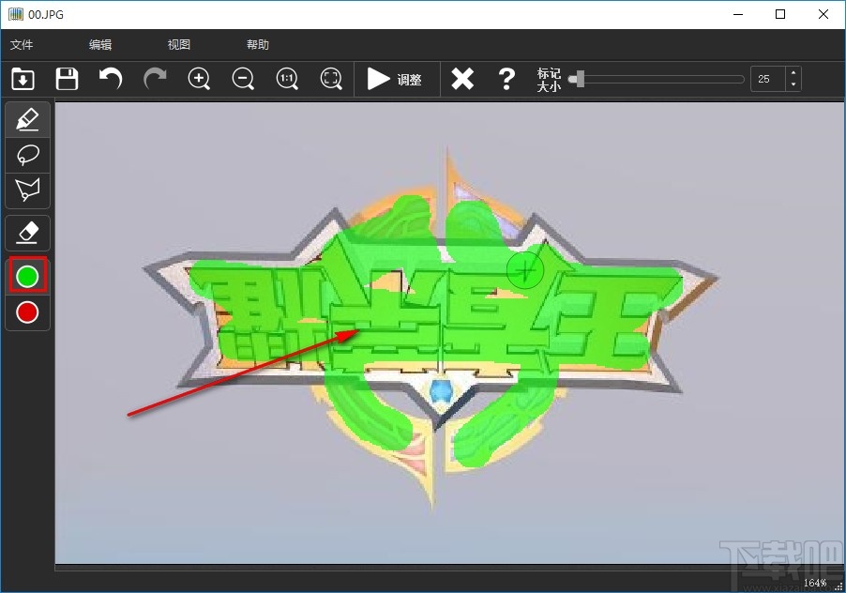Image resolution: width=846 pixels, height=593 pixels.
Task: Click the X clear marks icon
Action: (462, 79)
